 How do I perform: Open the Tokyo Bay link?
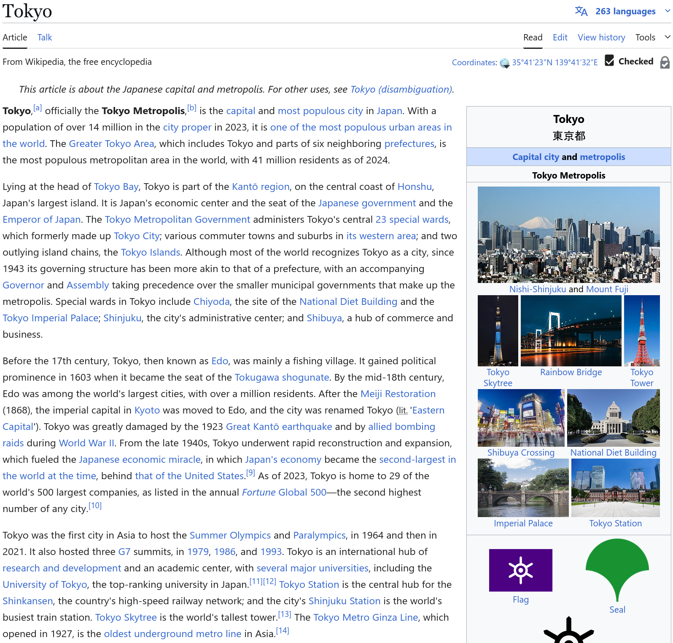116,187
